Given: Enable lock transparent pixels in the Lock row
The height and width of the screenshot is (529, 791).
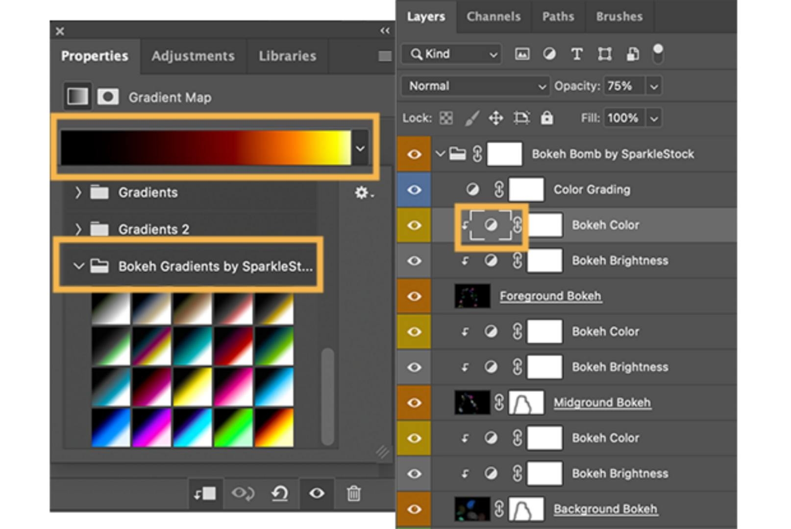Looking at the screenshot, I should tap(445, 118).
